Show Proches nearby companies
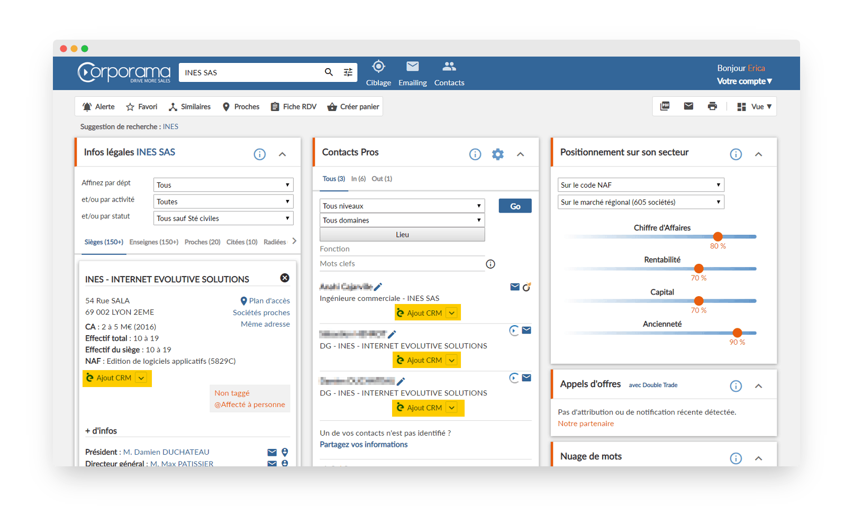Image resolution: width=853 pixels, height=506 pixels. [x=241, y=107]
